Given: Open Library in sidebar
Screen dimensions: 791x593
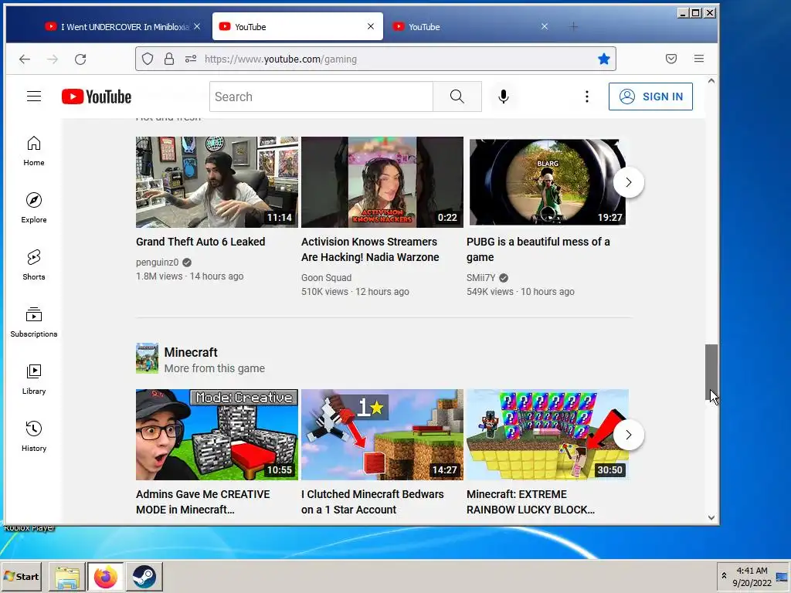Looking at the screenshot, I should [34, 378].
